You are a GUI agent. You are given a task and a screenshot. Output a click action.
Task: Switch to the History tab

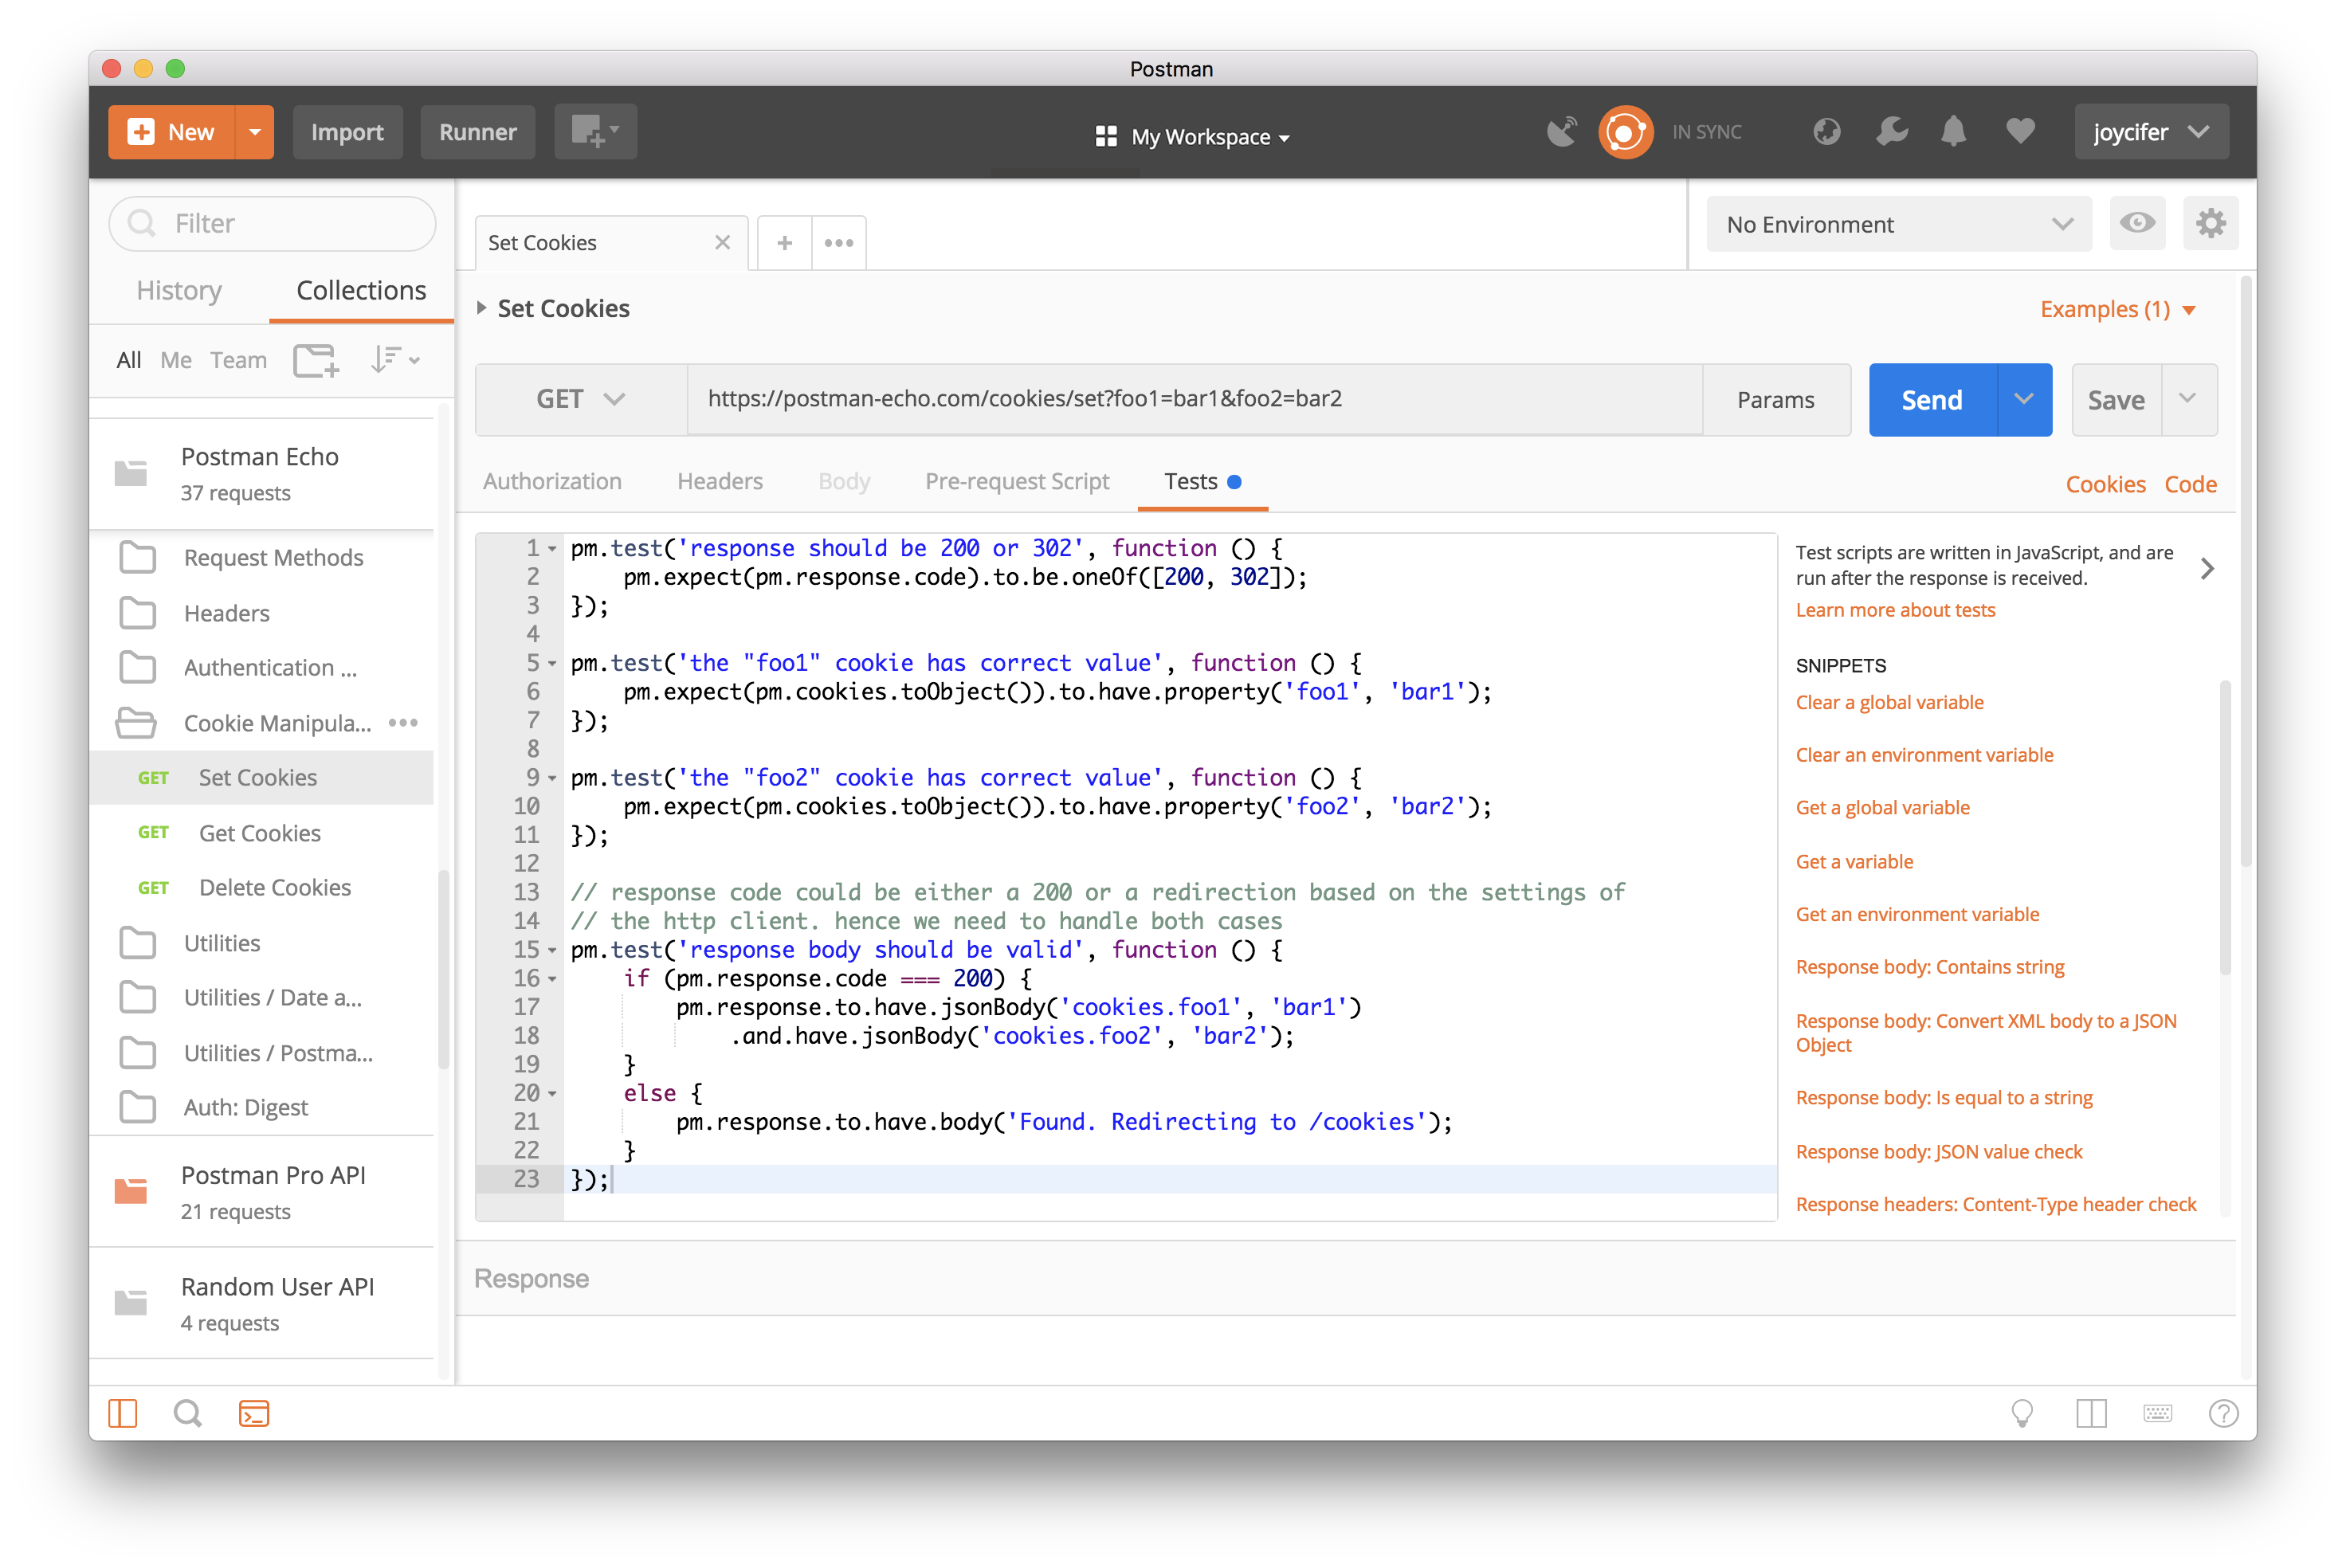(x=179, y=291)
